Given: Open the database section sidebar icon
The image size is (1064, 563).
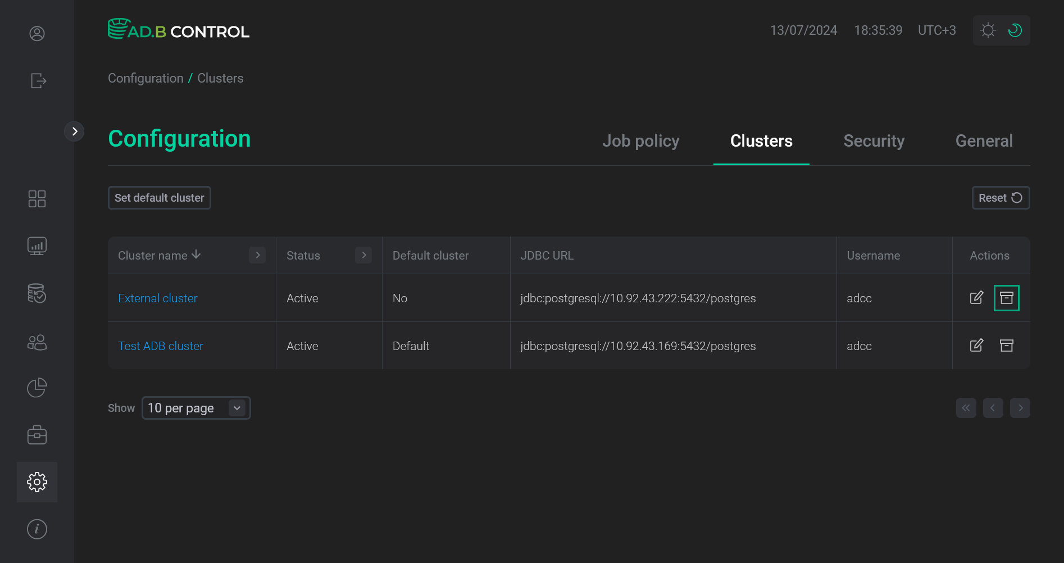Looking at the screenshot, I should [x=37, y=293].
